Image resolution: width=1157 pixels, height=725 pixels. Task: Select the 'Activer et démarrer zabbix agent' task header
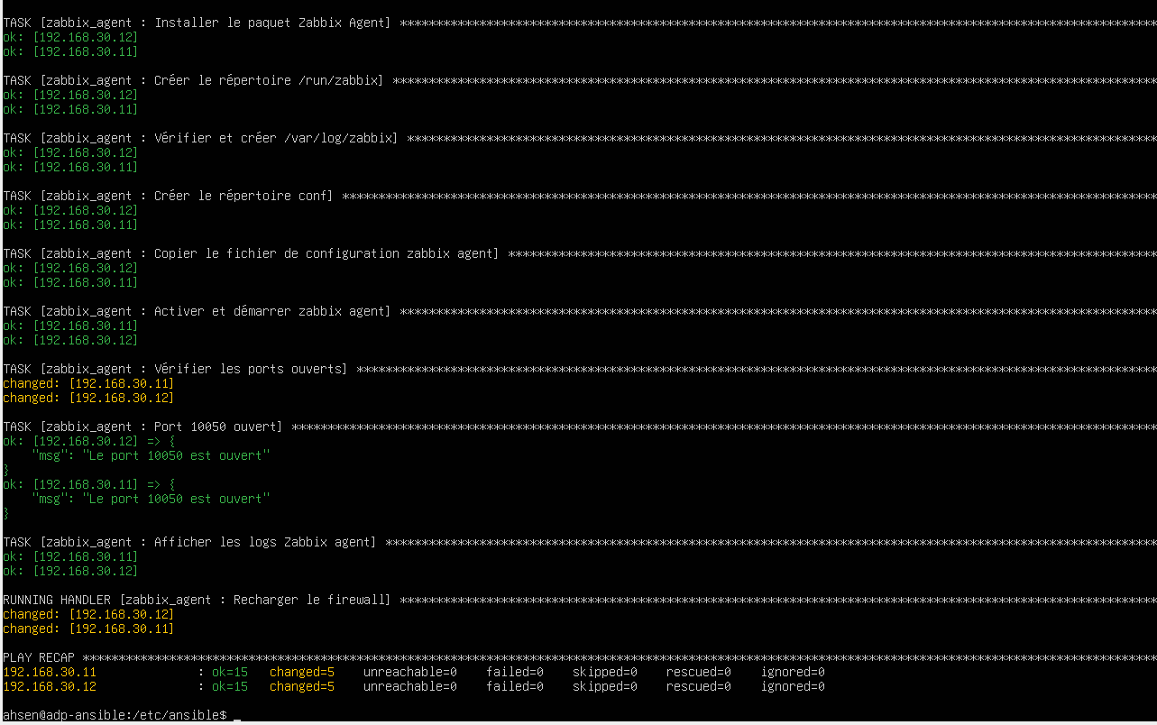[197, 311]
